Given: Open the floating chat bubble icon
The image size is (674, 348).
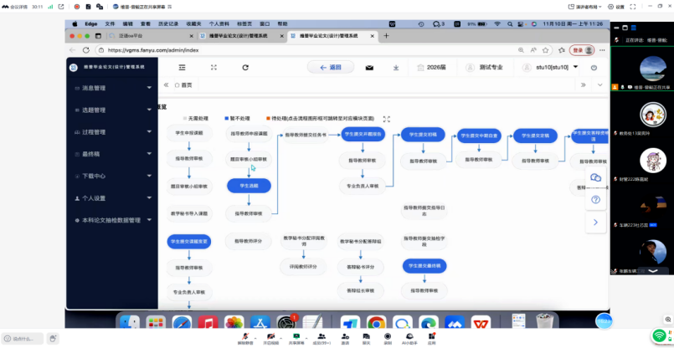Looking at the screenshot, I should (x=595, y=178).
